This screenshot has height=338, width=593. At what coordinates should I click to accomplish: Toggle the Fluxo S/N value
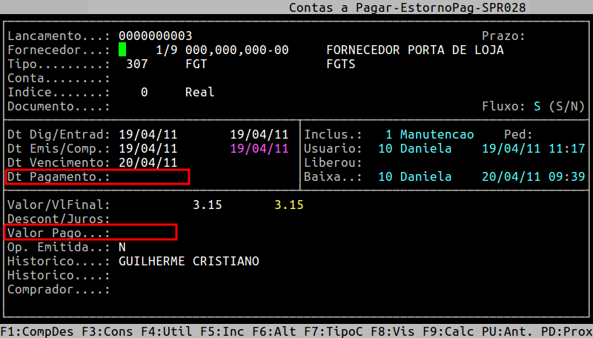pos(537,107)
